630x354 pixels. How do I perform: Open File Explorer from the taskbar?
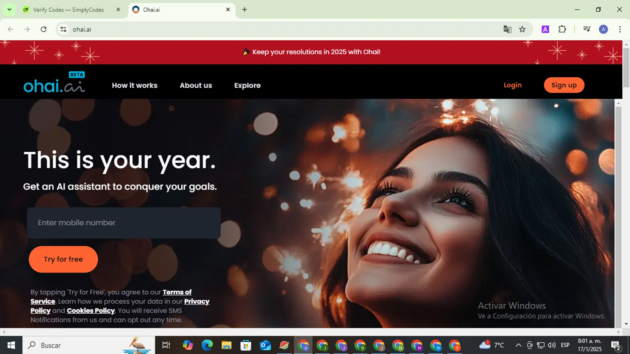click(226, 345)
